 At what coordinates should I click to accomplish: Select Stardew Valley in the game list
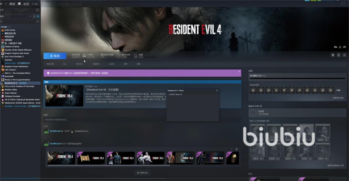11,90
